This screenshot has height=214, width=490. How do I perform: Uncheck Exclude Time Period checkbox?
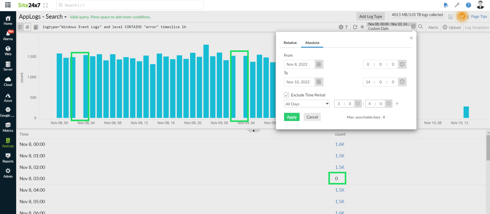(x=286, y=95)
